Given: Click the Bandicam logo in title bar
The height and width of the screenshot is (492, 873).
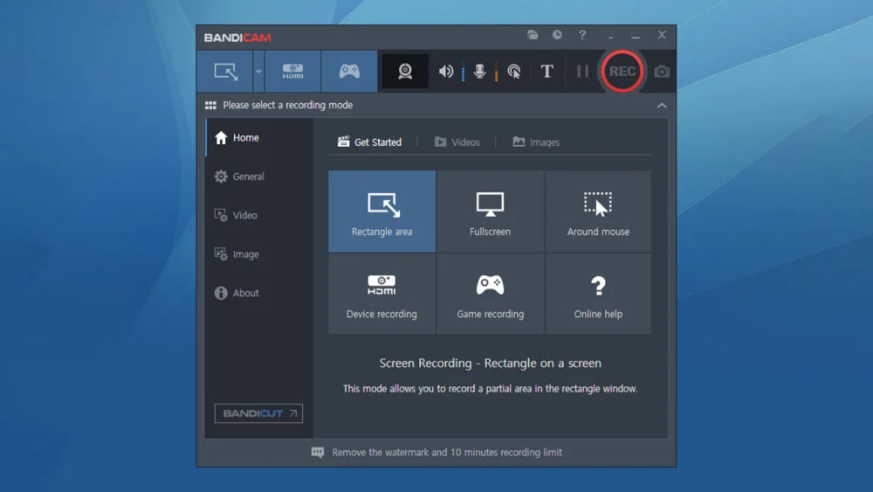Looking at the screenshot, I should (x=237, y=38).
